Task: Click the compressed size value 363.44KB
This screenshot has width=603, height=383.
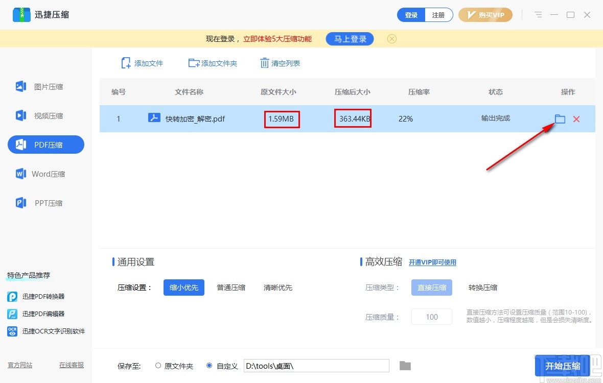Action: 354,118
